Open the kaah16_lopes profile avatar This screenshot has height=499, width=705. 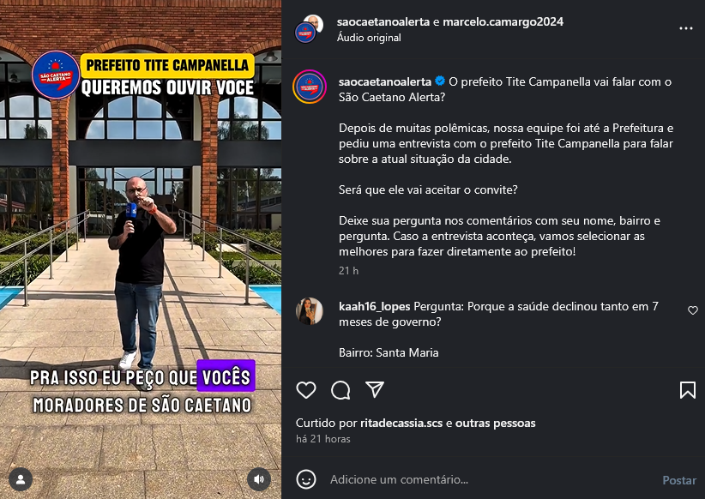pos(310,311)
